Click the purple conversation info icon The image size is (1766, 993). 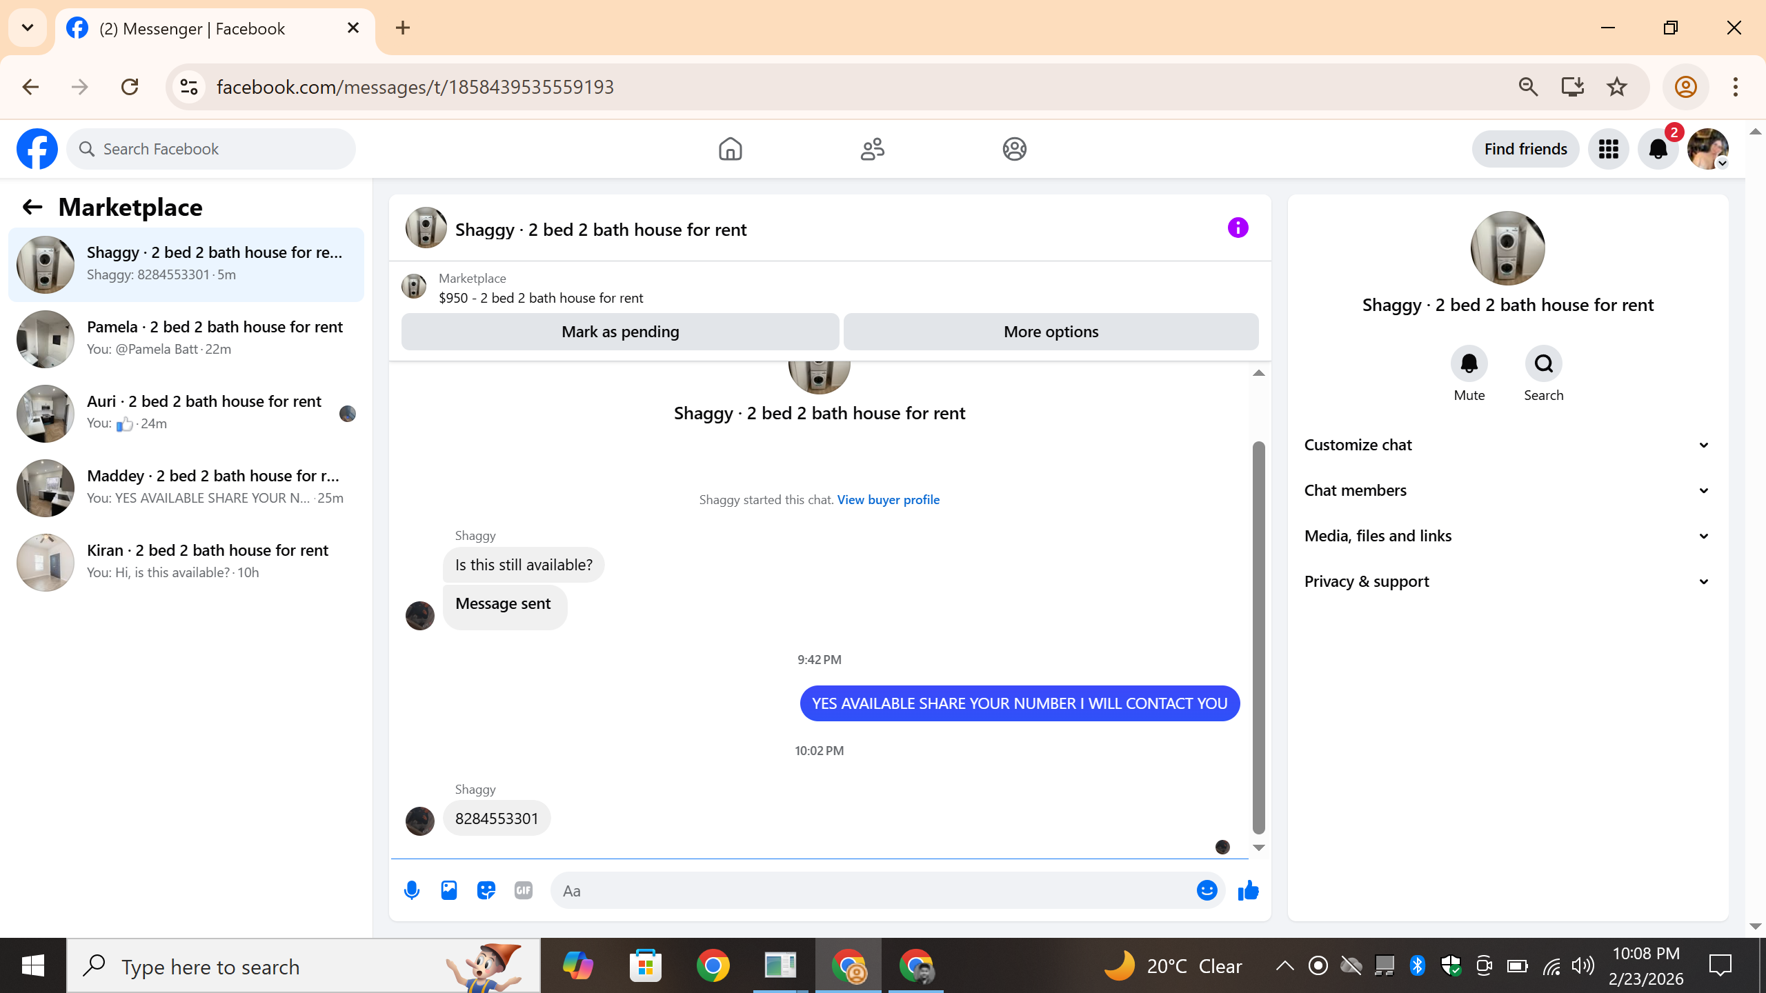tap(1238, 228)
